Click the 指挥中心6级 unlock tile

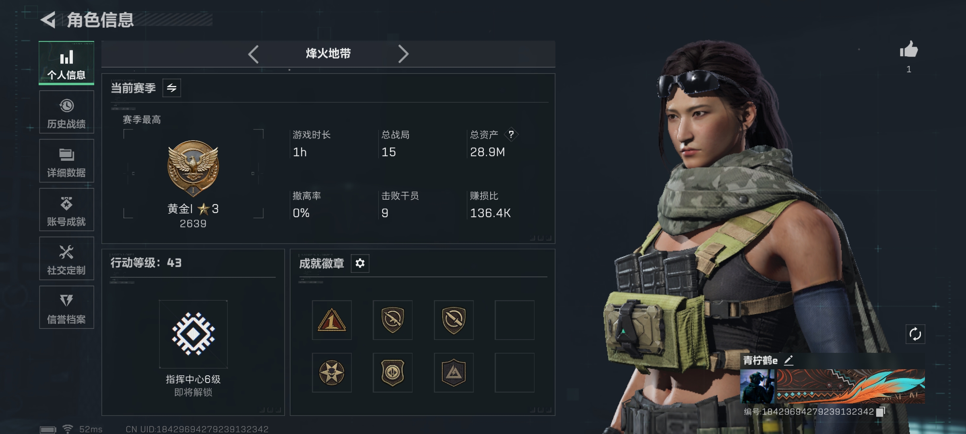tap(193, 334)
